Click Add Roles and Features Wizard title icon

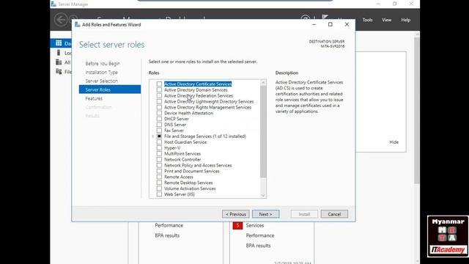tap(78, 24)
